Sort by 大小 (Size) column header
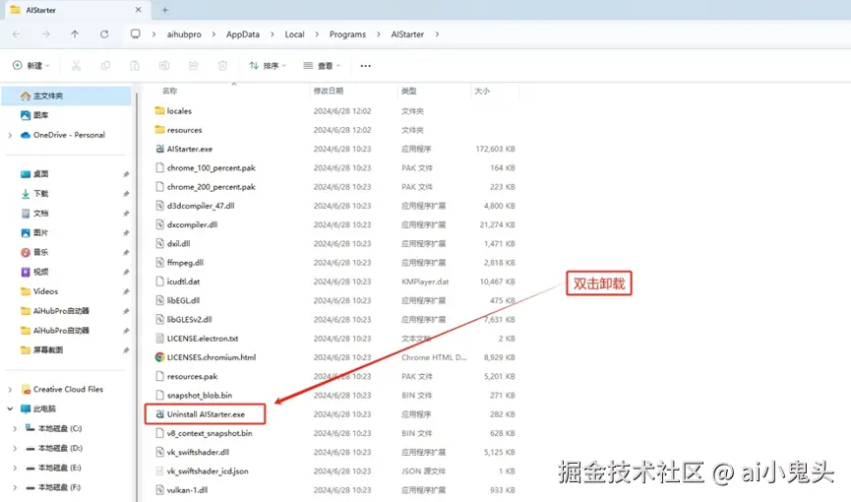The height and width of the screenshot is (502, 851). [x=482, y=91]
